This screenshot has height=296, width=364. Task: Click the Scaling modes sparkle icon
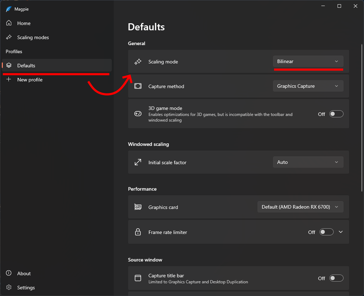coord(9,37)
